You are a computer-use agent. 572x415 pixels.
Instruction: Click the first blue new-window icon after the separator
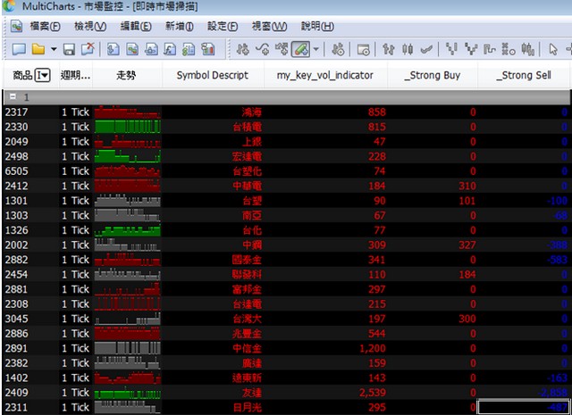pyautogui.click(x=114, y=49)
